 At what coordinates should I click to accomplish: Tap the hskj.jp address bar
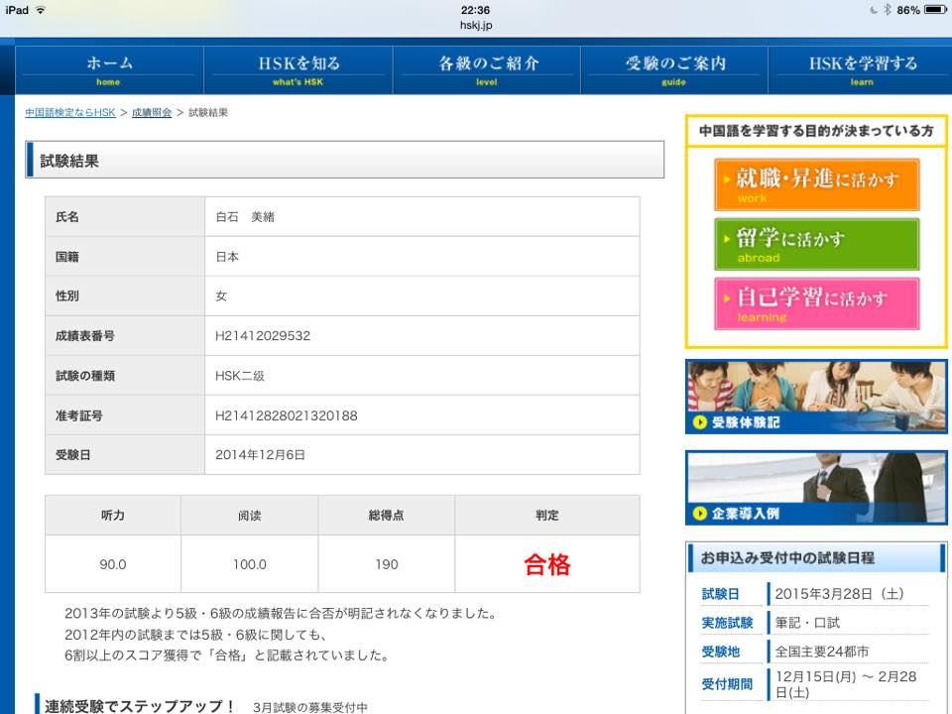click(476, 26)
